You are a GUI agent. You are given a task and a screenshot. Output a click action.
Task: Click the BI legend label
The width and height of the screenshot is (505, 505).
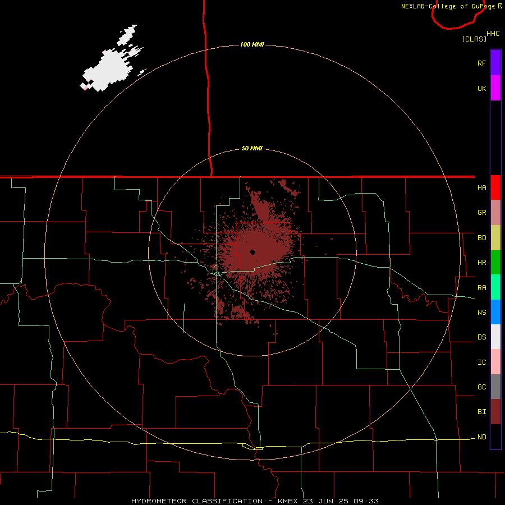[481, 412]
